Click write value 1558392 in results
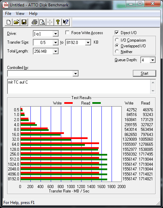The image size is (163, 208). (129, 154)
